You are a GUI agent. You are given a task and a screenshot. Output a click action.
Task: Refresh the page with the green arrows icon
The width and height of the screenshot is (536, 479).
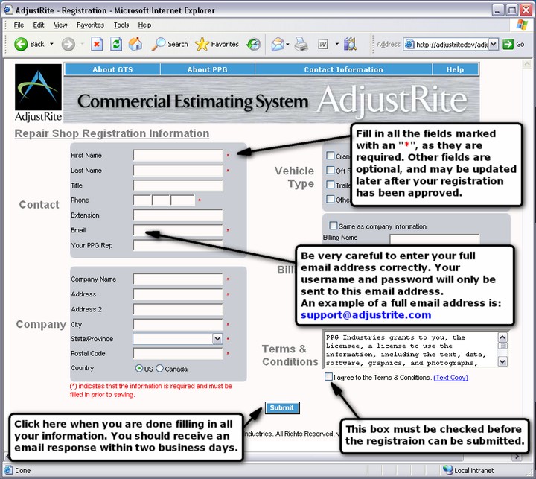point(116,44)
